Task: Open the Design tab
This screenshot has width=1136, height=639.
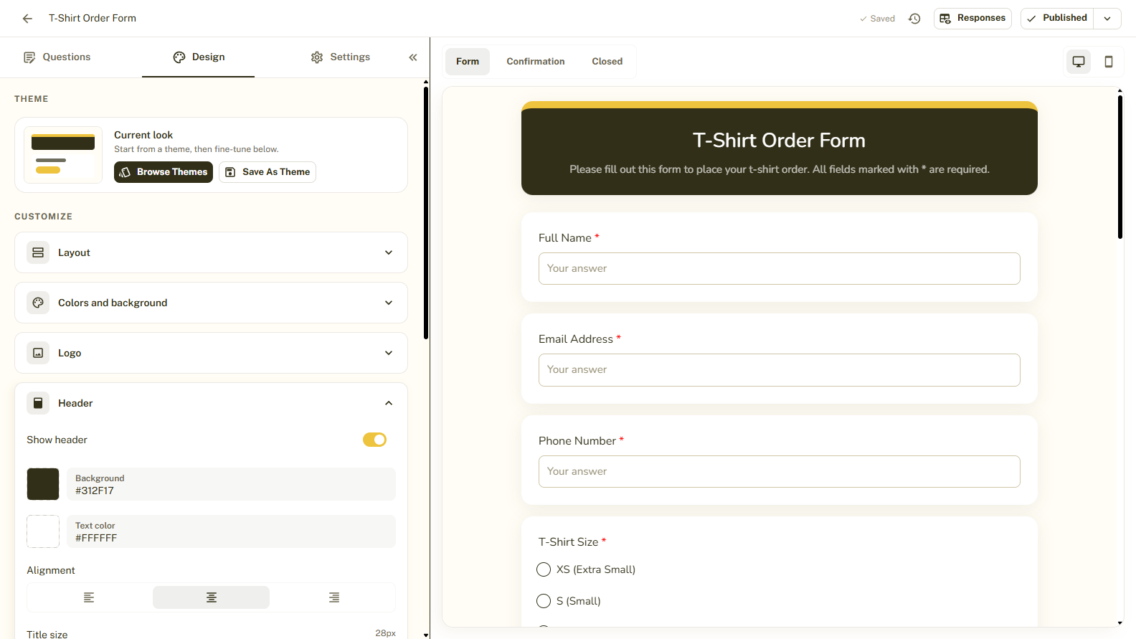Action: pyautogui.click(x=199, y=57)
